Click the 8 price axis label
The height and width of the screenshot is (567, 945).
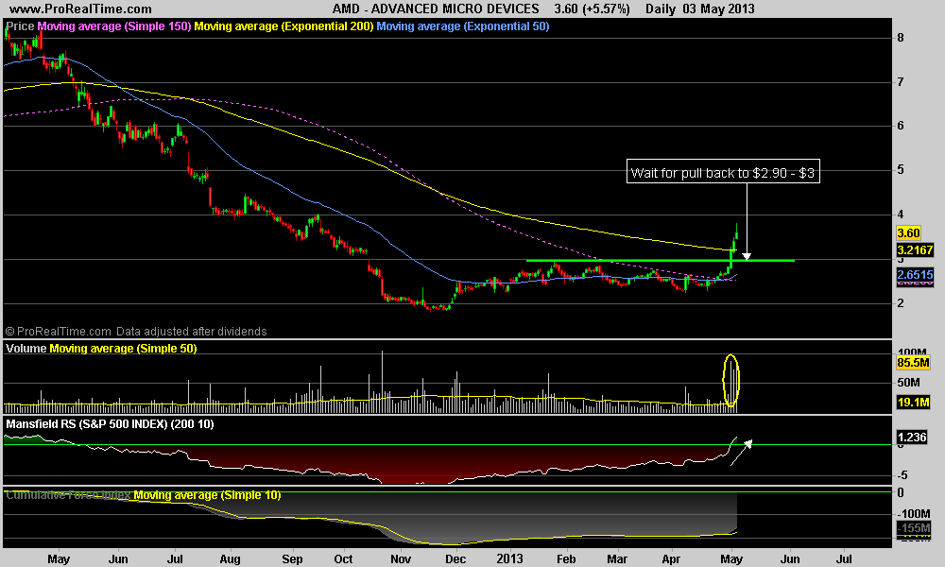tap(901, 38)
